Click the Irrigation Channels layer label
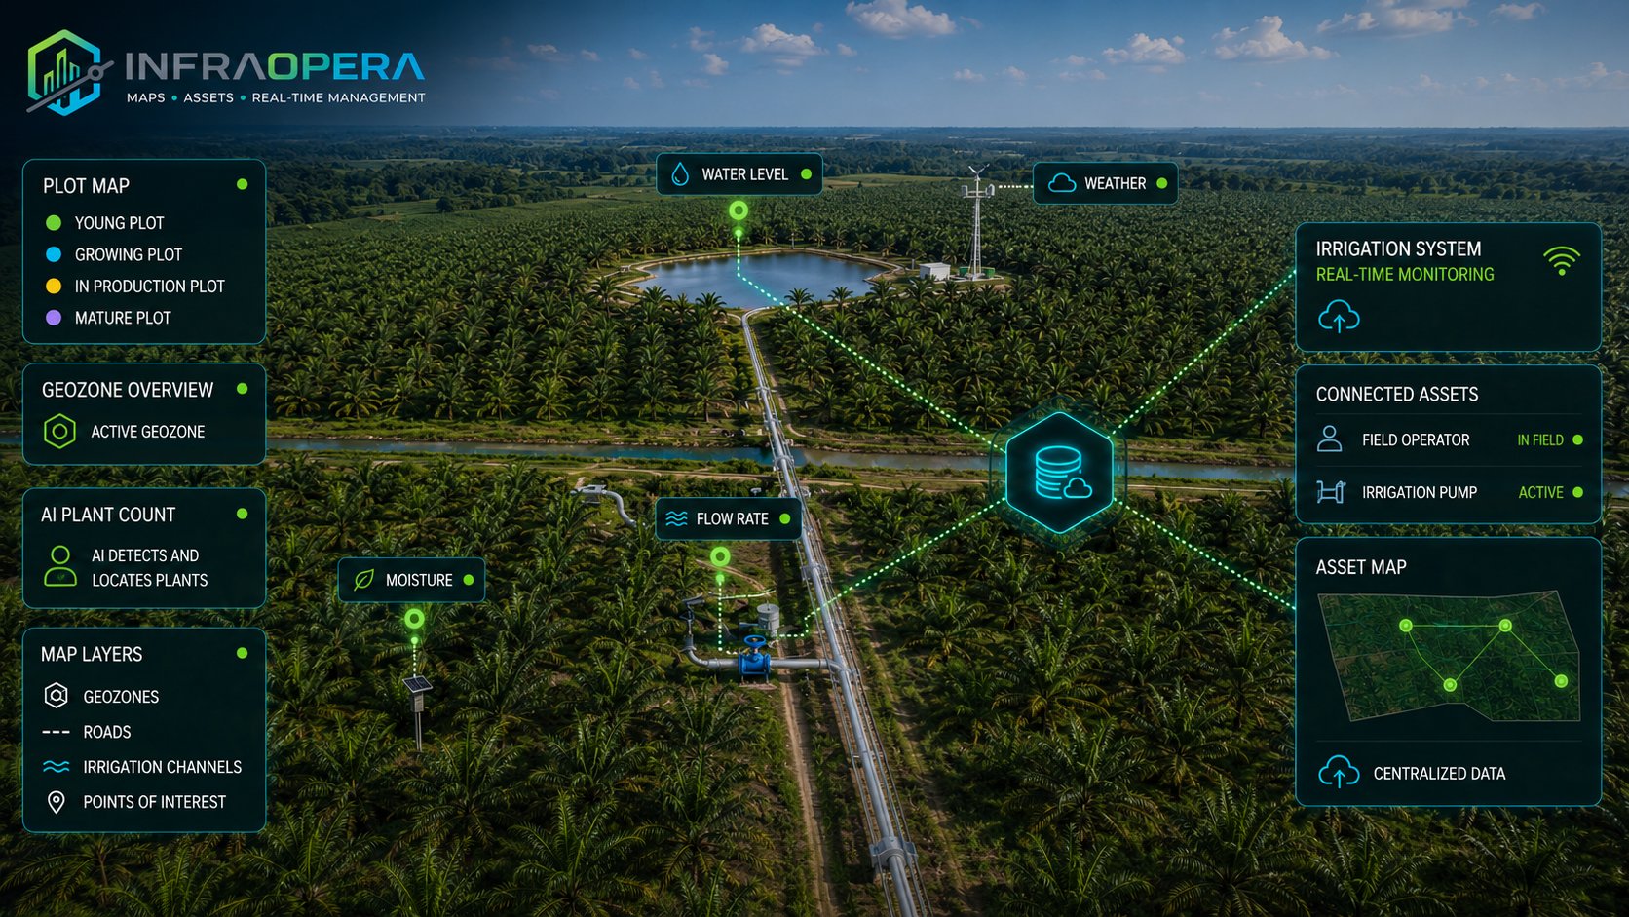Viewport: 1629px width, 917px height. [x=163, y=767]
